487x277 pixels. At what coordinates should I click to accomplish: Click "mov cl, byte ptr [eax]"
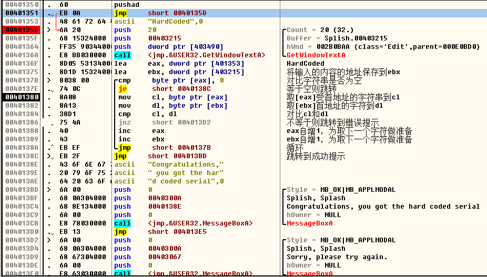[x=173, y=97]
